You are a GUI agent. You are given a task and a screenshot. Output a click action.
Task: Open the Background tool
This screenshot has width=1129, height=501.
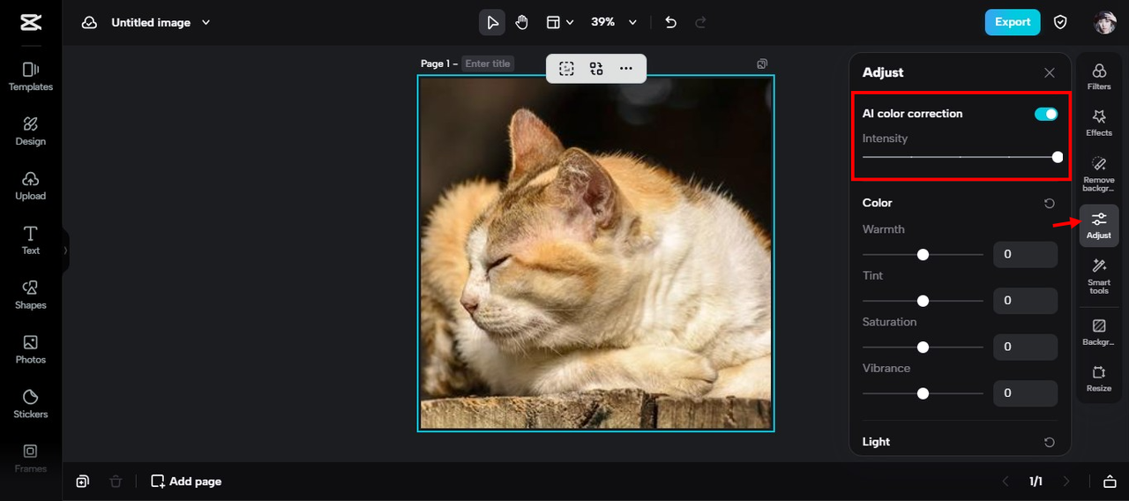tap(1099, 333)
